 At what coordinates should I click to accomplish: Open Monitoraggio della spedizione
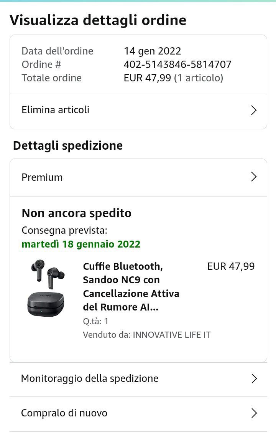[90, 378]
